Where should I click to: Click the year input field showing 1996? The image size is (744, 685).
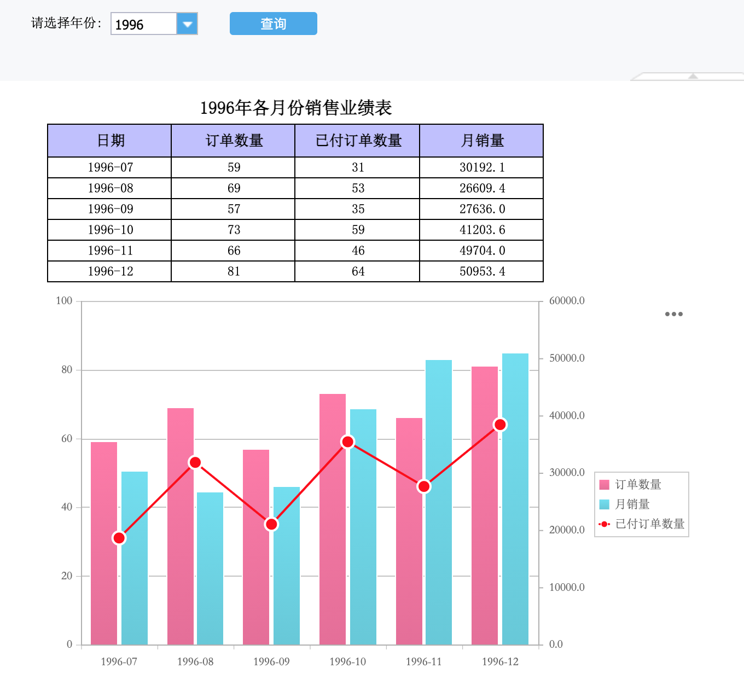tap(144, 24)
